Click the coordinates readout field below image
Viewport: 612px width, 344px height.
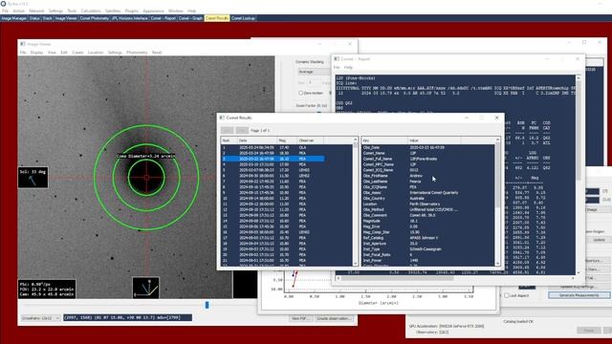click(127, 318)
